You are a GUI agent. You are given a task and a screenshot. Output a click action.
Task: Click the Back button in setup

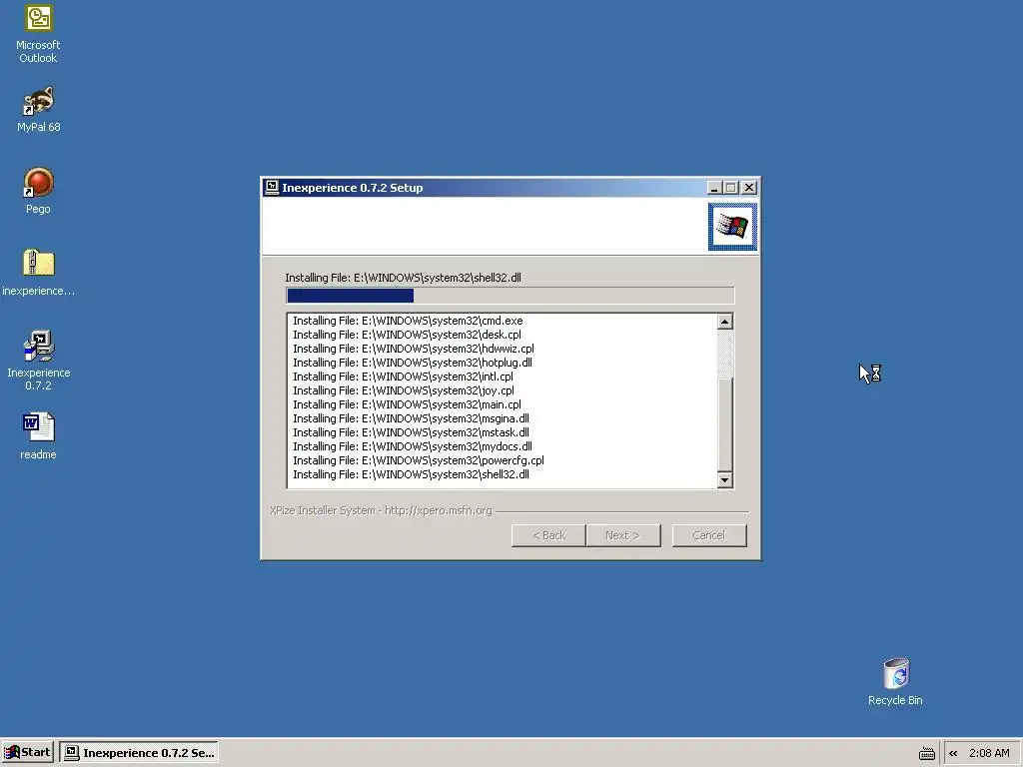[548, 535]
